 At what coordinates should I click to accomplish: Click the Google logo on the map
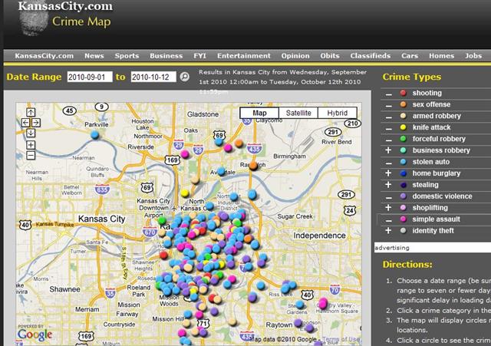click(35, 334)
